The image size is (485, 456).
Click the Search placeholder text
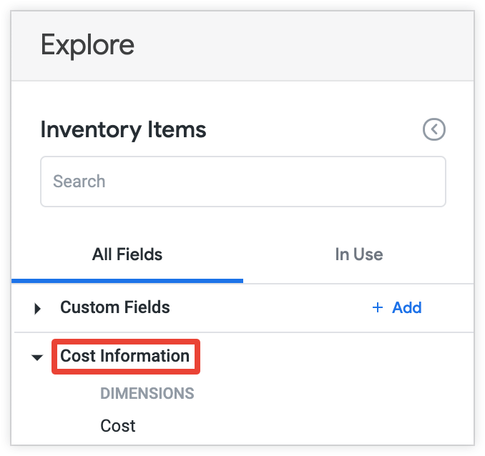point(79,182)
